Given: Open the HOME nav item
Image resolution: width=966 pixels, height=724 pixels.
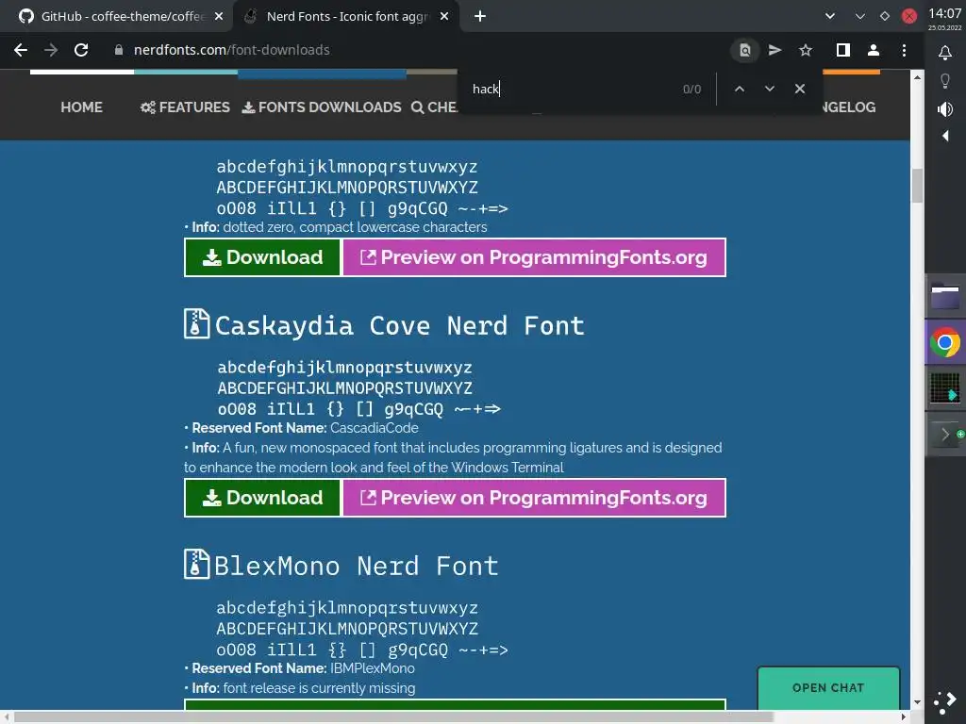Looking at the screenshot, I should coord(81,107).
